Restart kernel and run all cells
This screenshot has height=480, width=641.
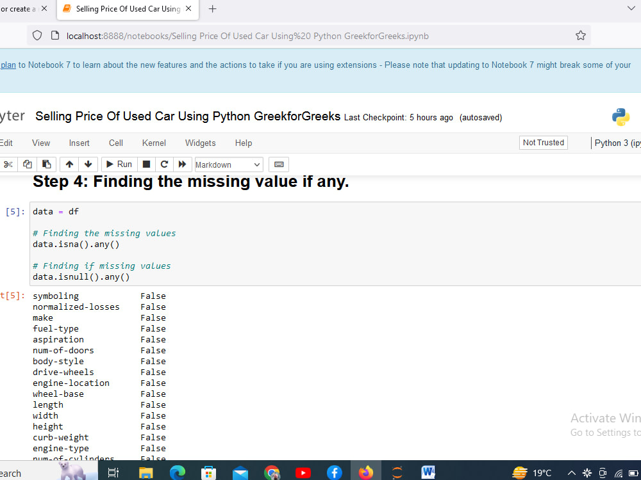tap(183, 164)
